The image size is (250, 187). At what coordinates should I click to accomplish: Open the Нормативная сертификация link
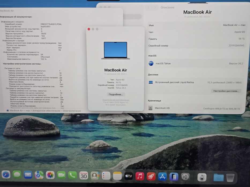(116, 100)
